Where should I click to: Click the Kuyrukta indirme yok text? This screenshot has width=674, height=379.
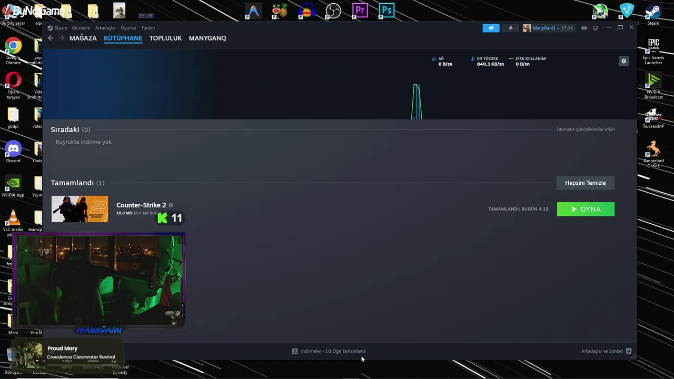point(84,142)
